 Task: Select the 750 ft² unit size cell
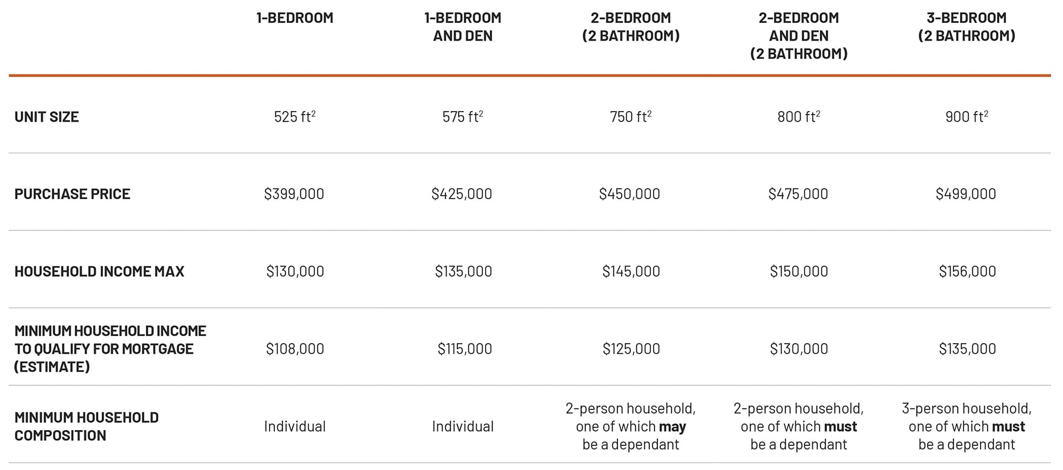pyautogui.click(x=630, y=117)
